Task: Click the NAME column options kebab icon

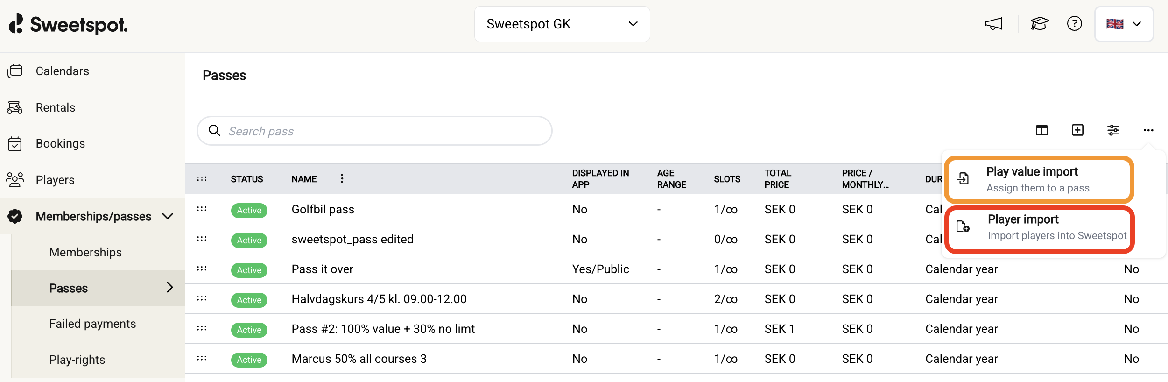Action: coord(342,178)
